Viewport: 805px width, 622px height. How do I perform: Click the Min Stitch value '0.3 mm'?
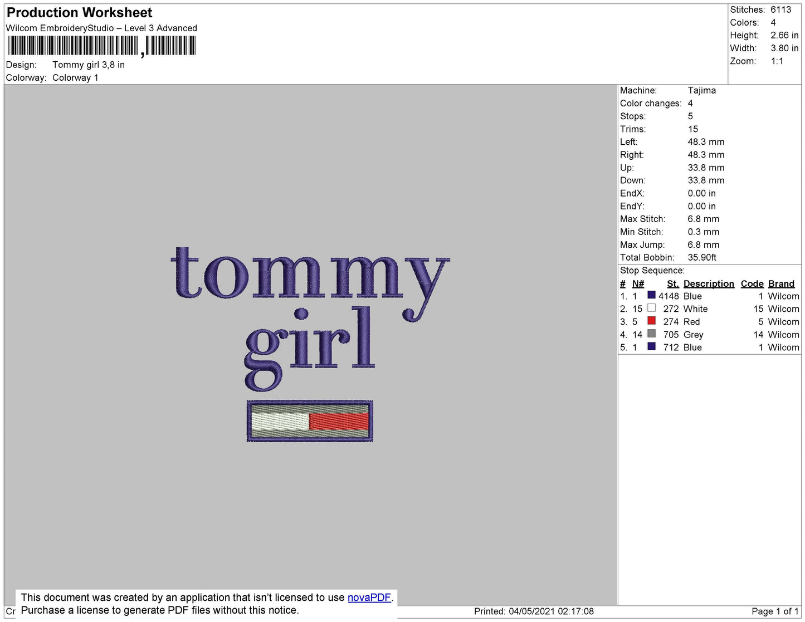coord(704,232)
